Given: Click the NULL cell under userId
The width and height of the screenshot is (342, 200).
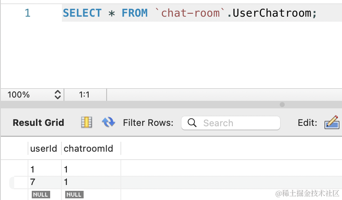Looking at the screenshot, I should coord(41,194).
